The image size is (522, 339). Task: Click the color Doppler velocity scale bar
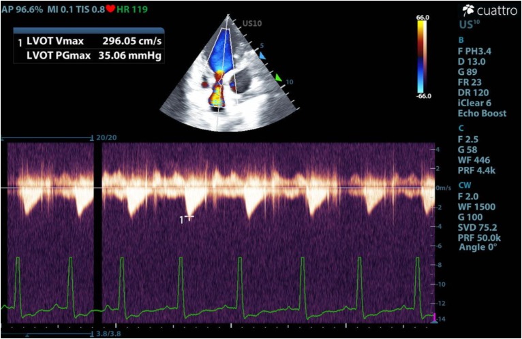pyautogui.click(x=421, y=56)
